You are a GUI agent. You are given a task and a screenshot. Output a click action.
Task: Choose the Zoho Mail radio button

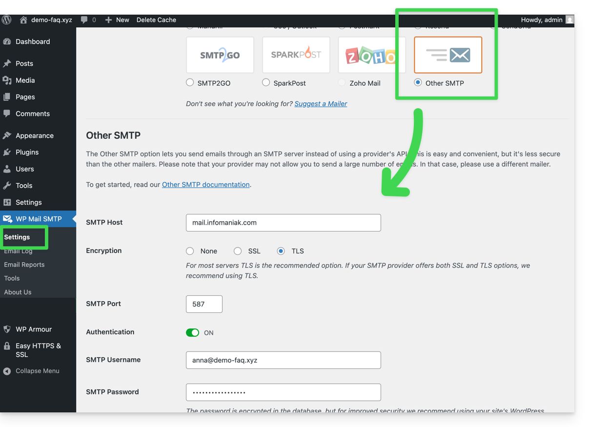[x=342, y=82]
